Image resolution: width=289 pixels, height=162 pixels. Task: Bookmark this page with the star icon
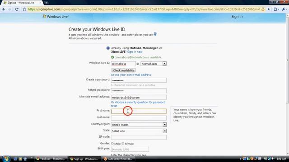click(24, 9)
